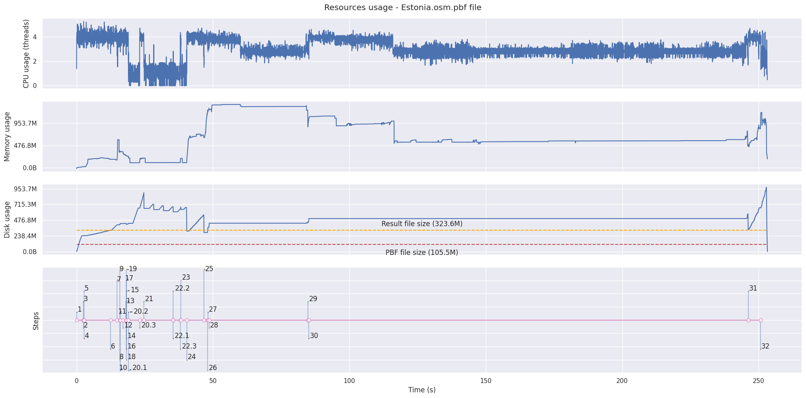The height and width of the screenshot is (398, 806).
Task: Click the step label "28" in Steps plot
Action: pyautogui.click(x=214, y=325)
